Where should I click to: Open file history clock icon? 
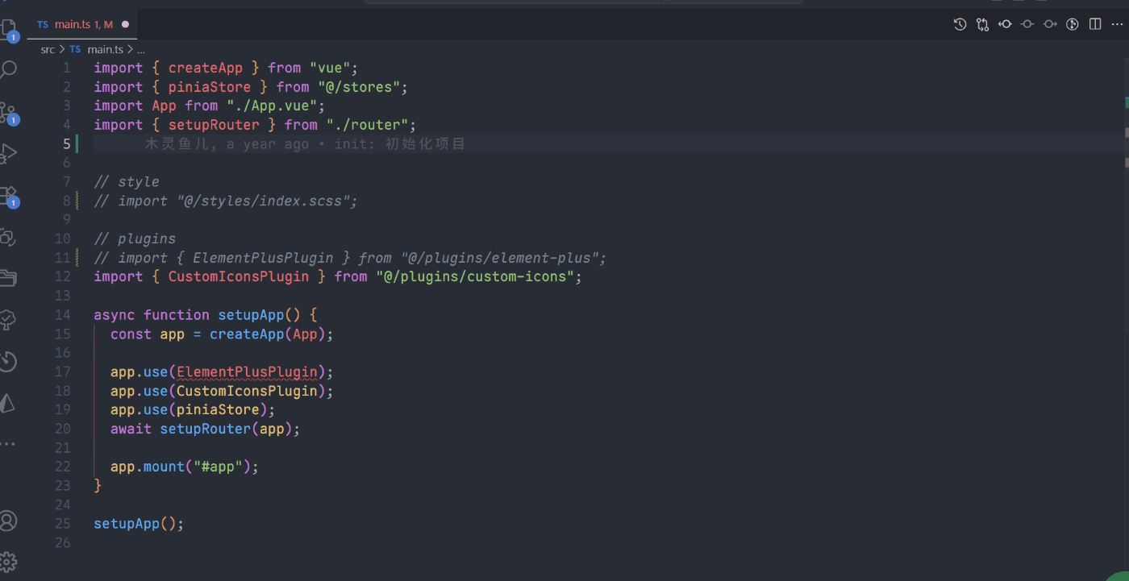coord(960,24)
